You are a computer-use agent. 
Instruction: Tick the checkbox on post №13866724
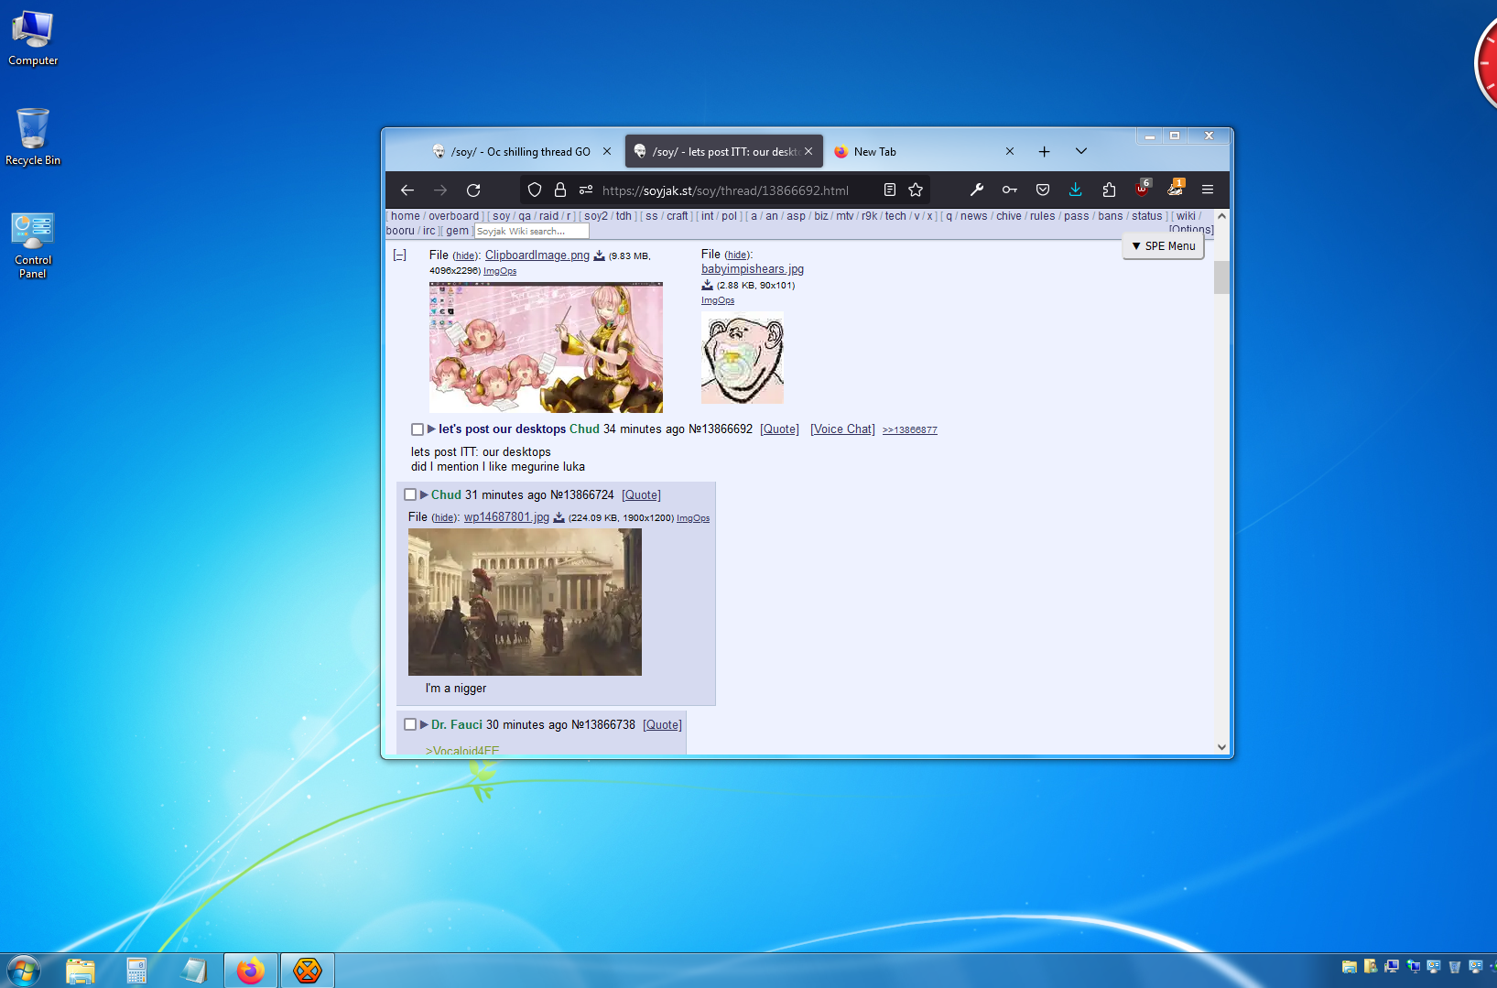[x=410, y=495]
